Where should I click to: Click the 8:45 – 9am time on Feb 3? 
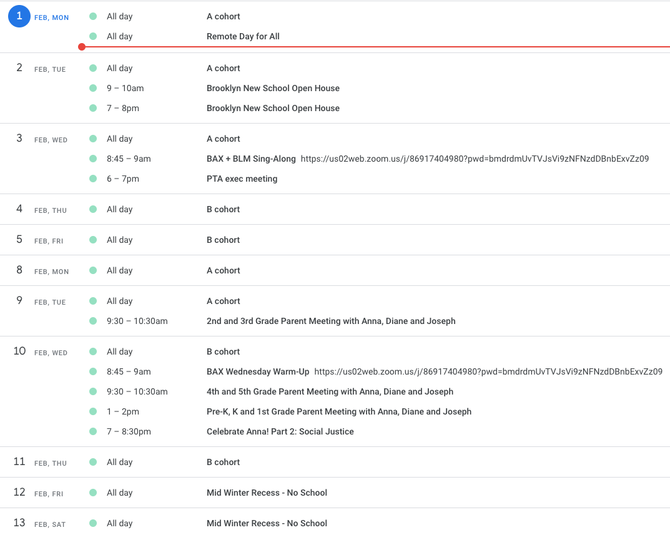point(129,159)
